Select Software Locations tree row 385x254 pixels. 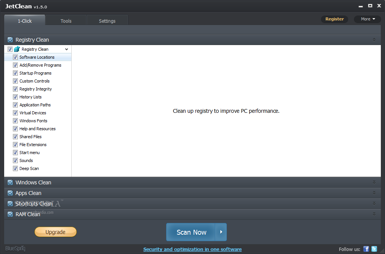[38, 57]
